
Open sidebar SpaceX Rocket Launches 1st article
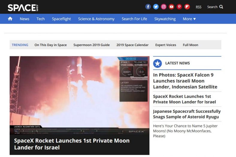coord(184,99)
